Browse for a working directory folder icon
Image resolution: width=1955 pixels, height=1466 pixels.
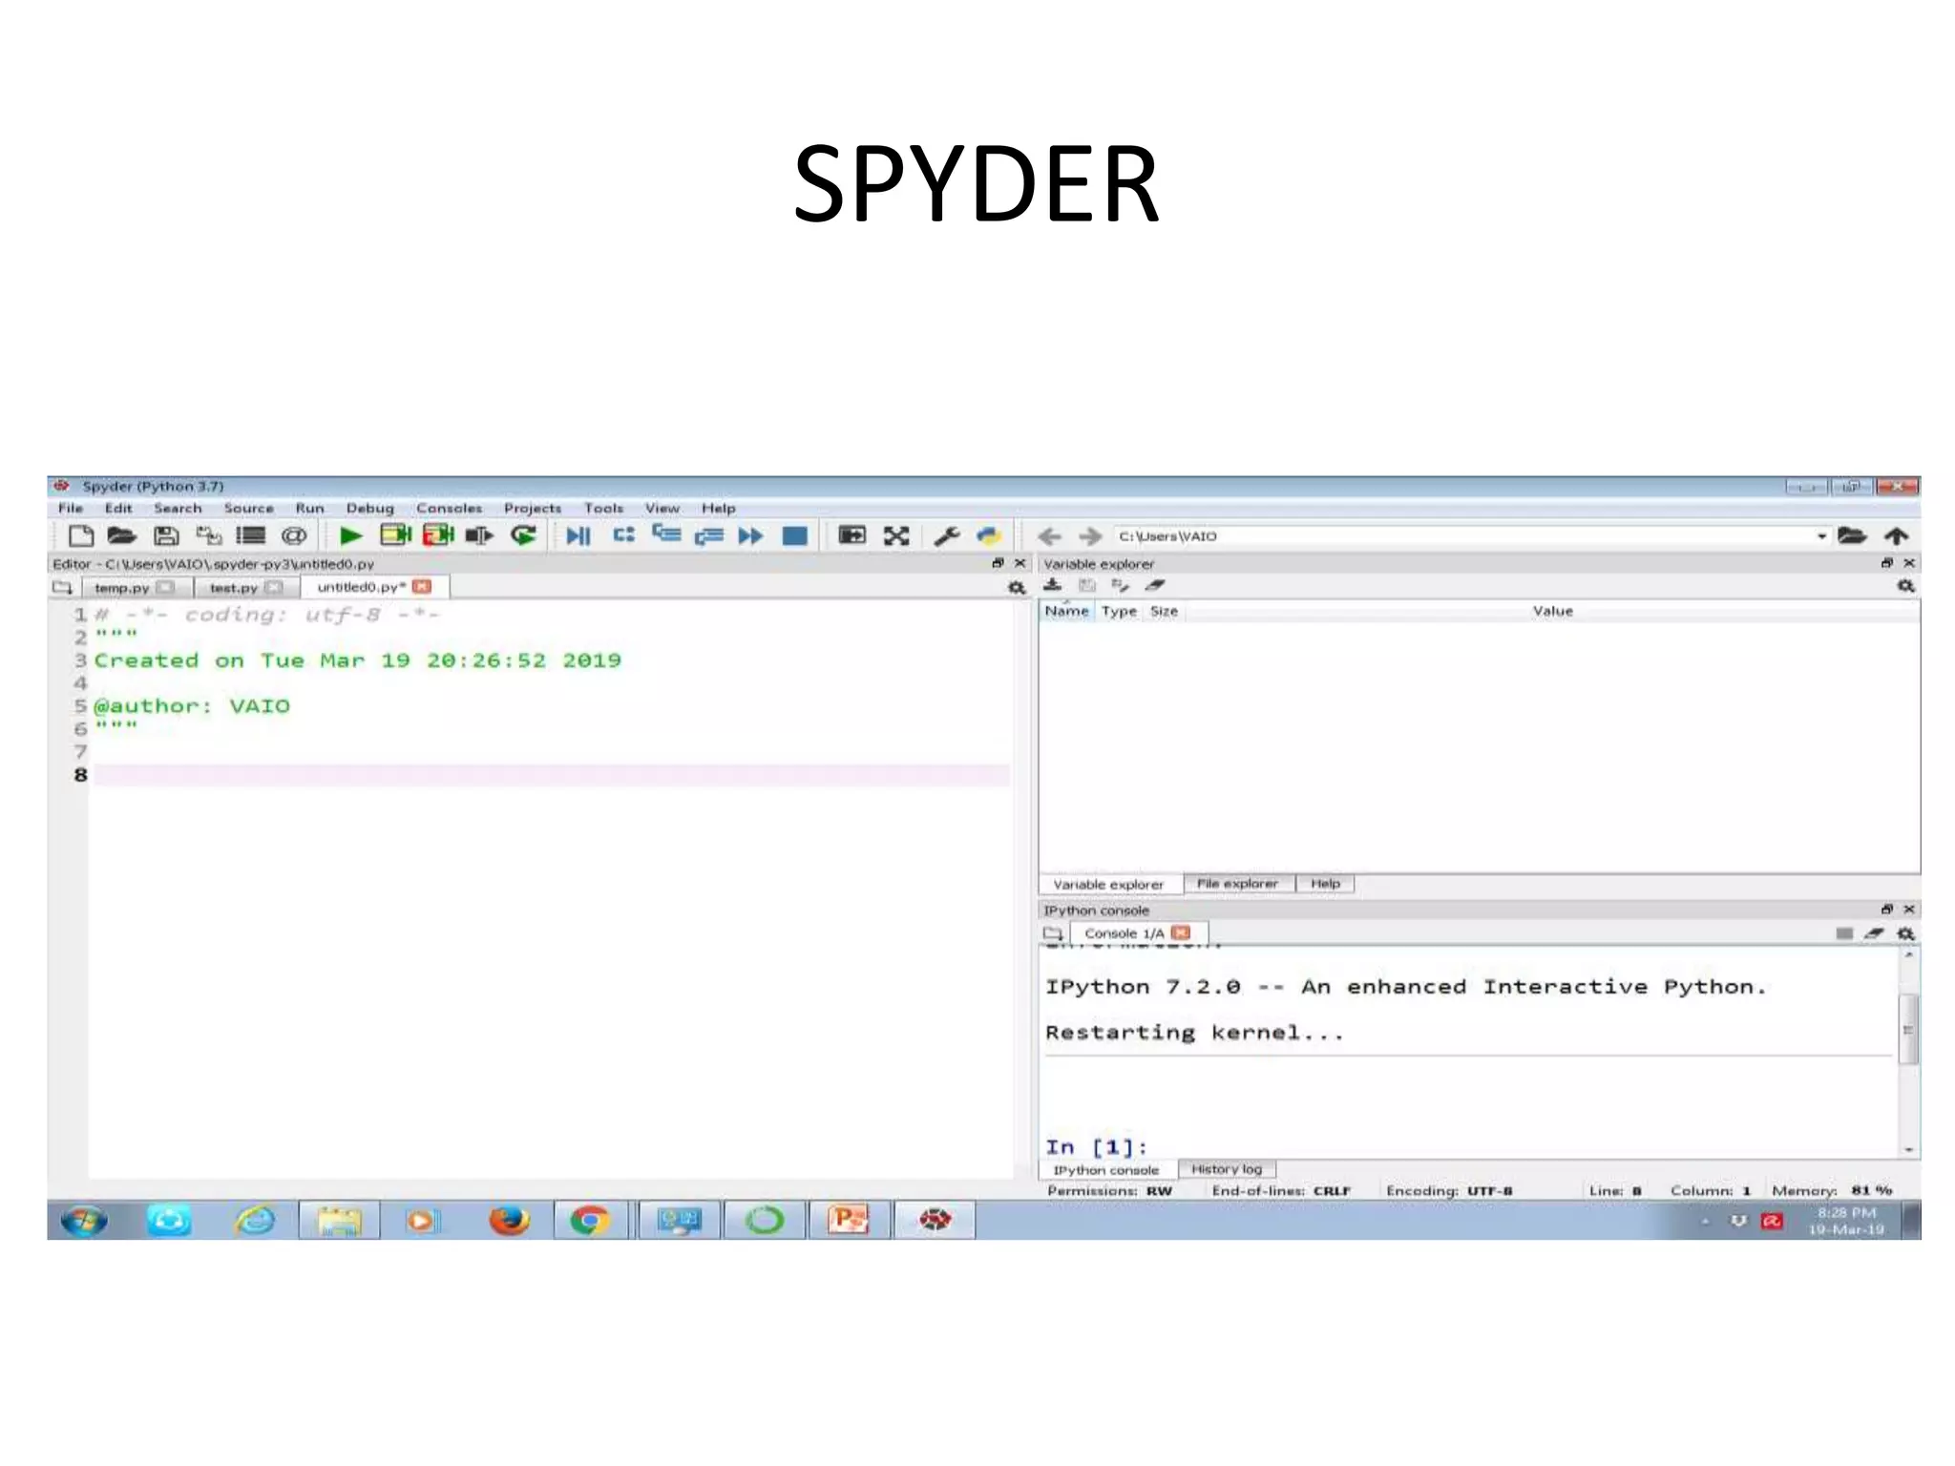coord(1851,535)
